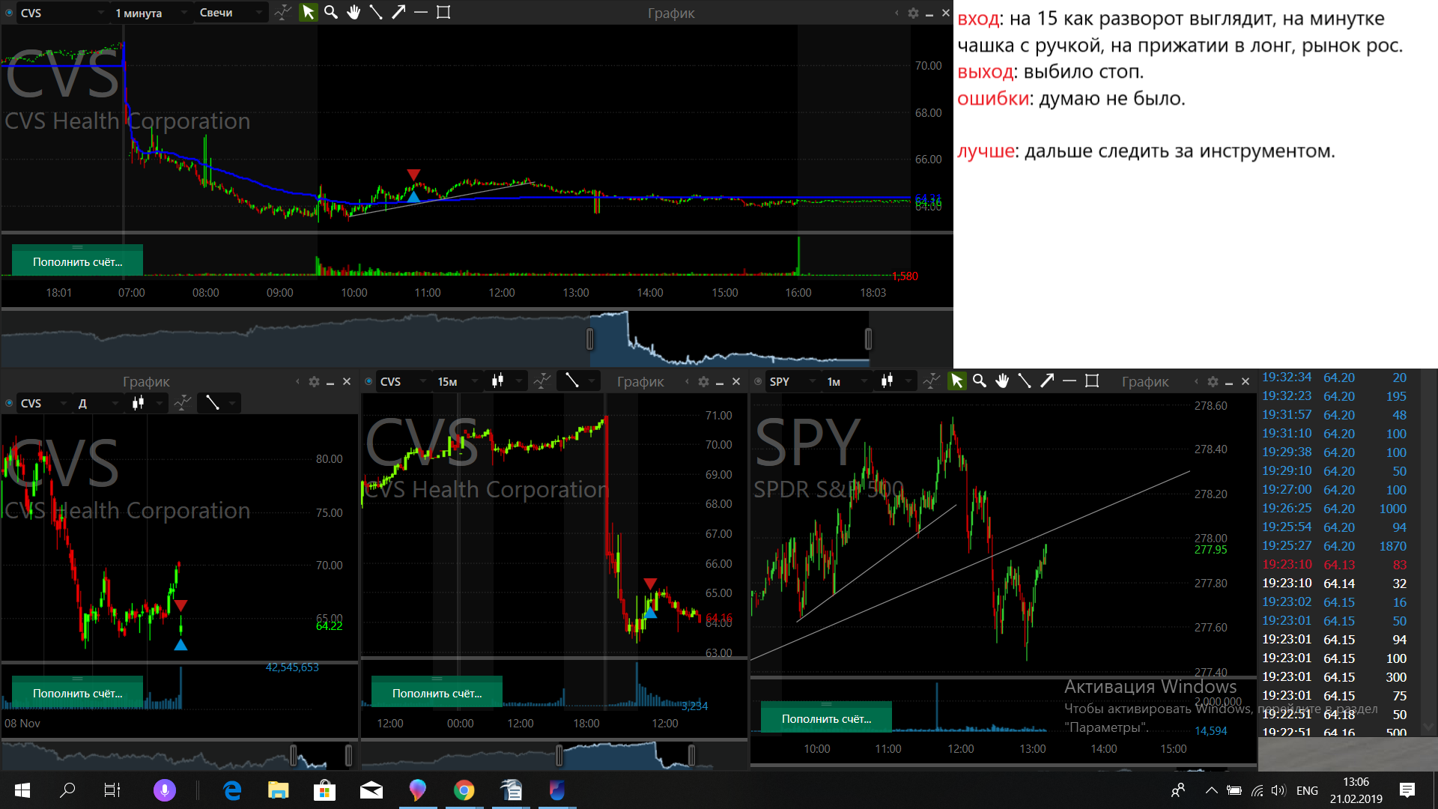Select the magnifier zoom tool in top chart
This screenshot has height=809, width=1438.
331,12
